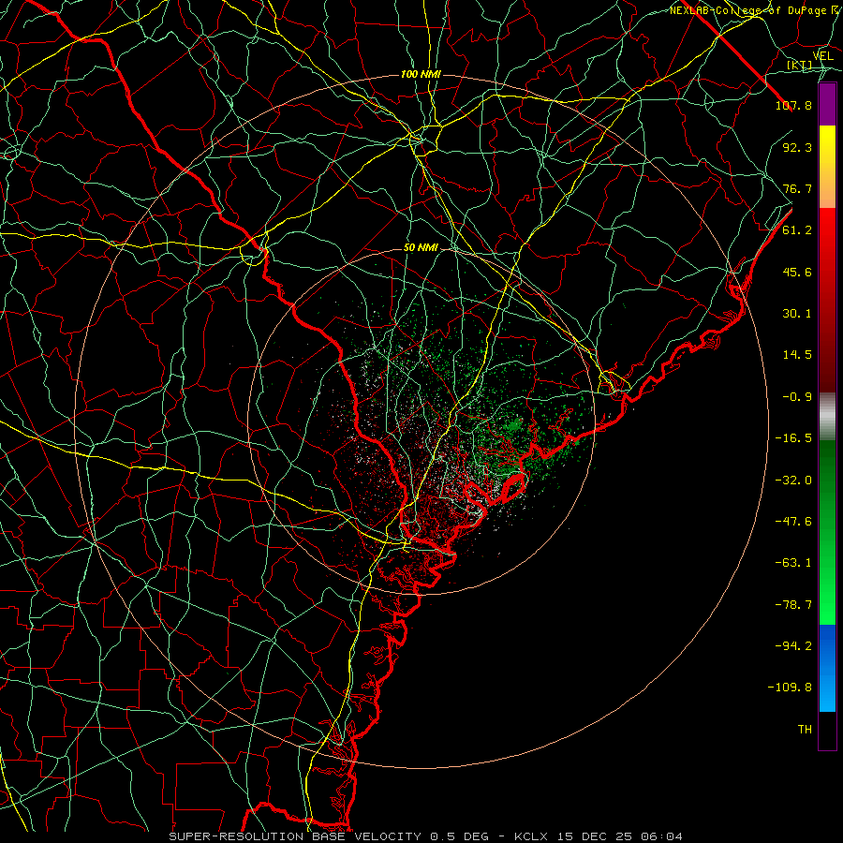Screen dimensions: 843x843
Task: Click the Super-Resolution Base Velocity caption text
Action: (426, 836)
